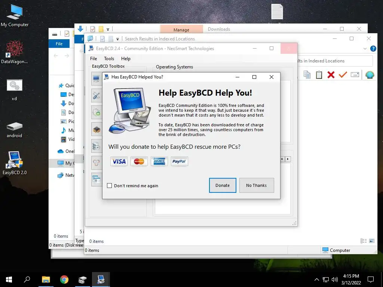The image size is (383, 287).
Task: Tick the "Don't remind me again" checkbox
Action: coord(110,186)
